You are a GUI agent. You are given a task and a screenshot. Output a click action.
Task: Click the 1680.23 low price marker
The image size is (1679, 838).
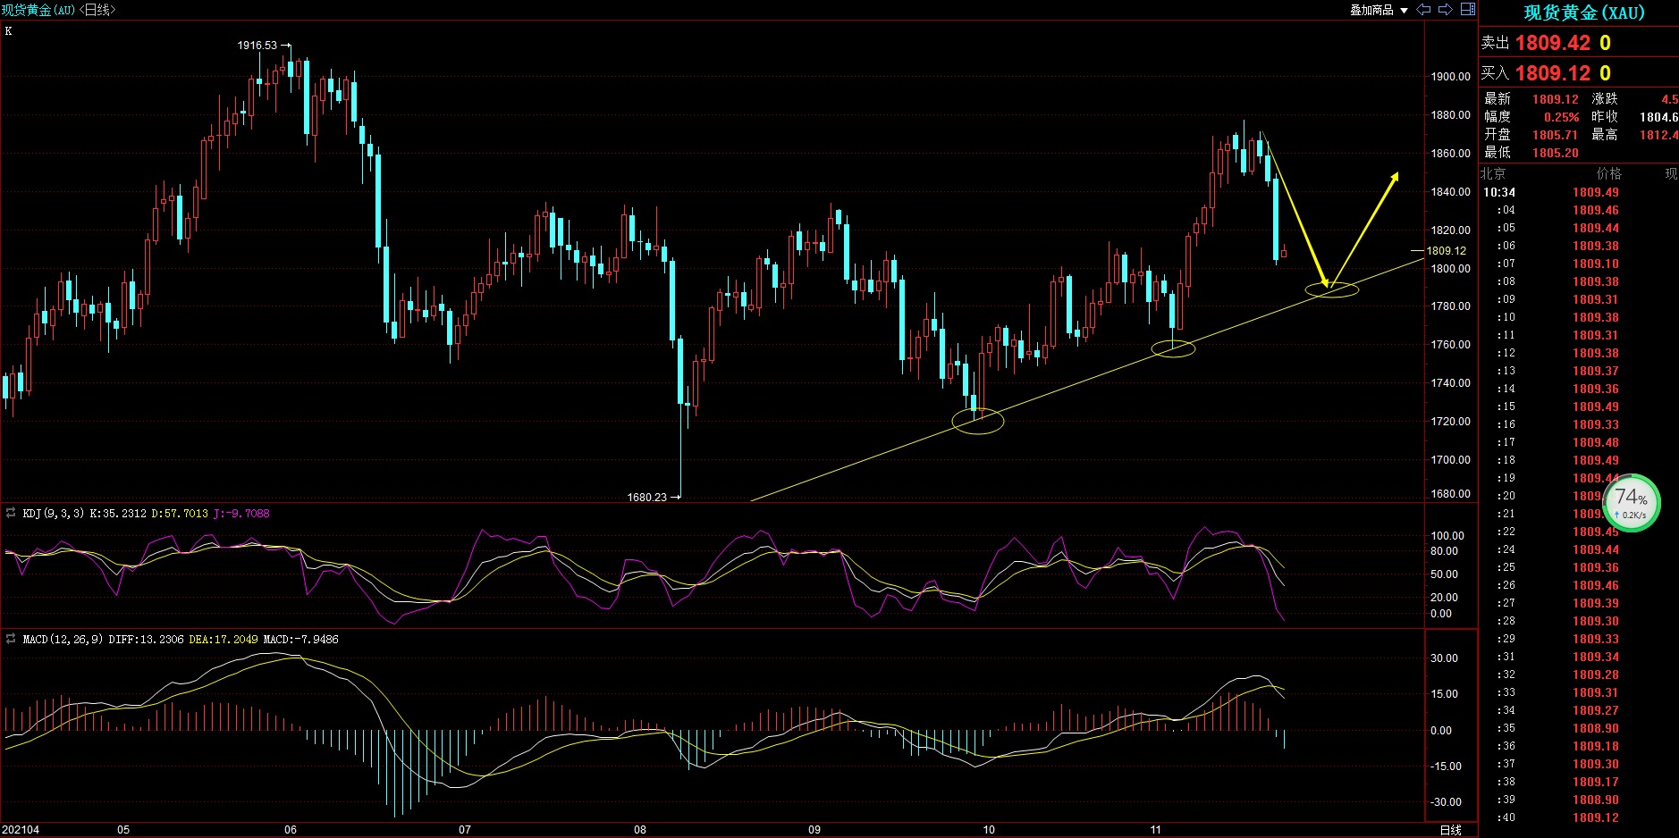tap(647, 498)
